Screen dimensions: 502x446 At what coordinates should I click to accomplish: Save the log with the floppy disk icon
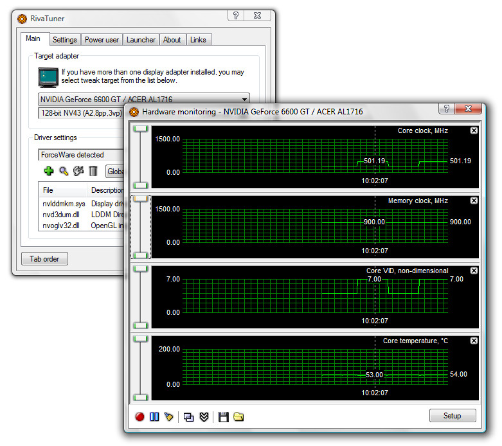point(224,417)
